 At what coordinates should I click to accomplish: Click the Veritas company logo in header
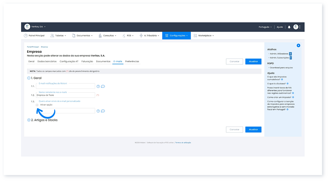pos(27,27)
